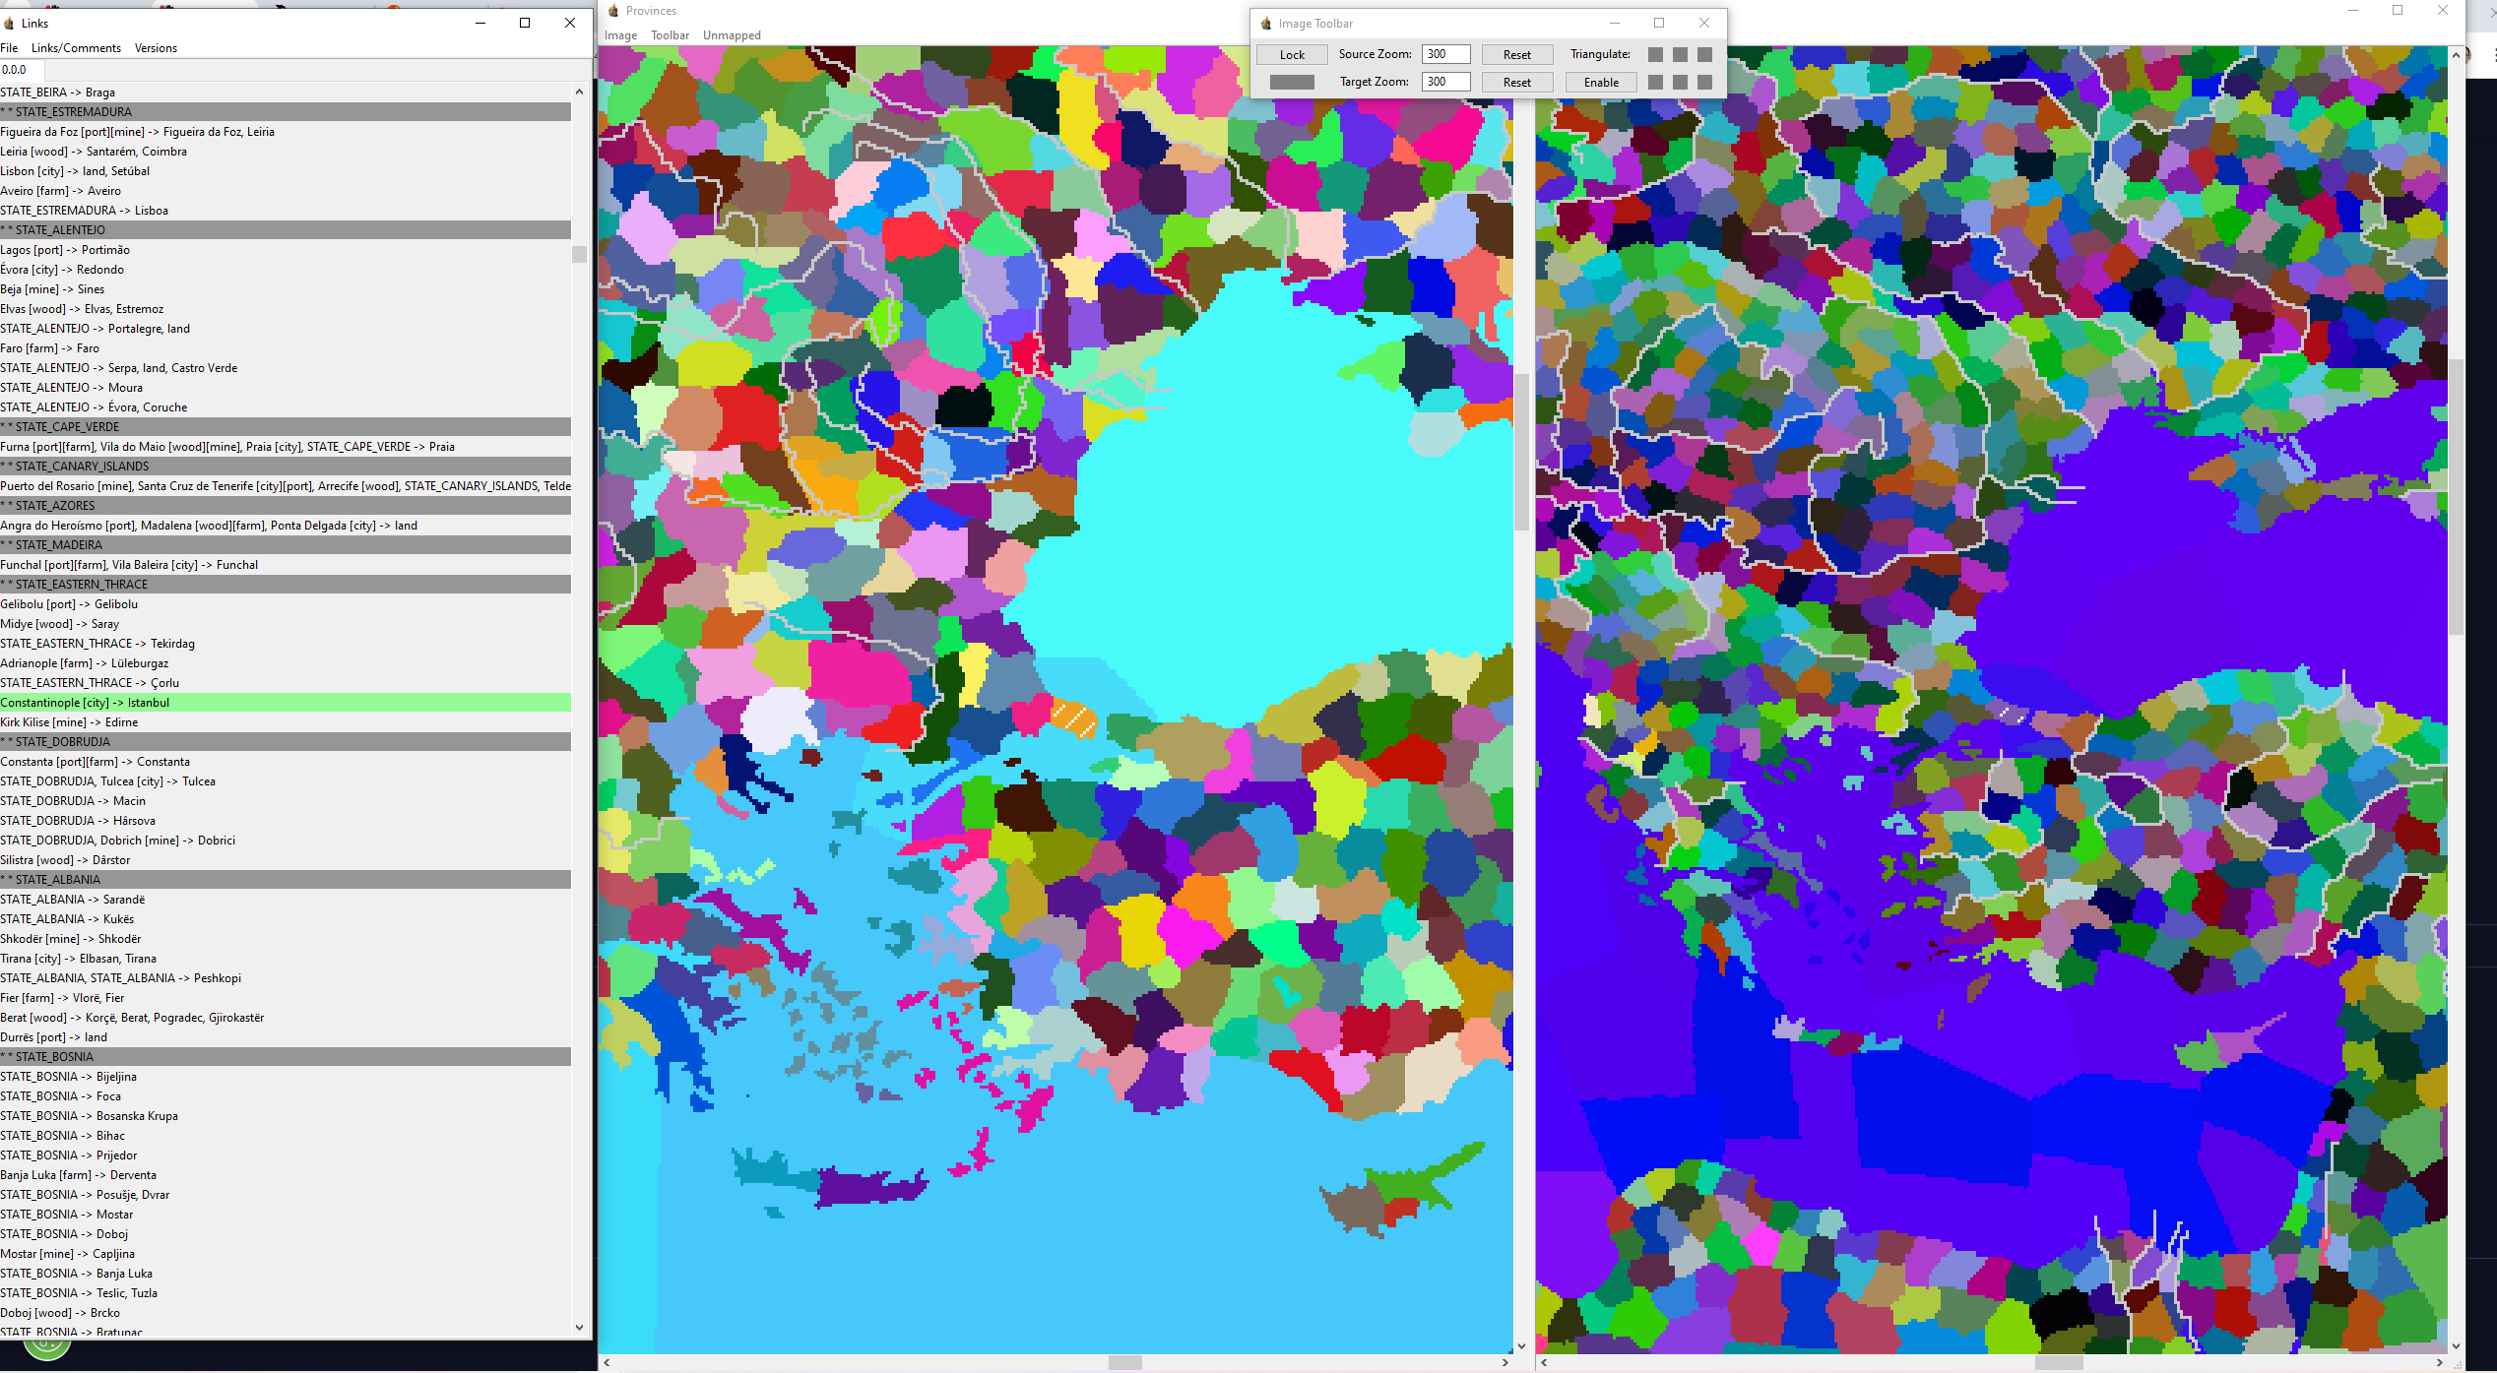Image resolution: width=2497 pixels, height=1373 pixels.
Task: Click the Links list scroll-up arrow
Action: pyautogui.click(x=579, y=93)
